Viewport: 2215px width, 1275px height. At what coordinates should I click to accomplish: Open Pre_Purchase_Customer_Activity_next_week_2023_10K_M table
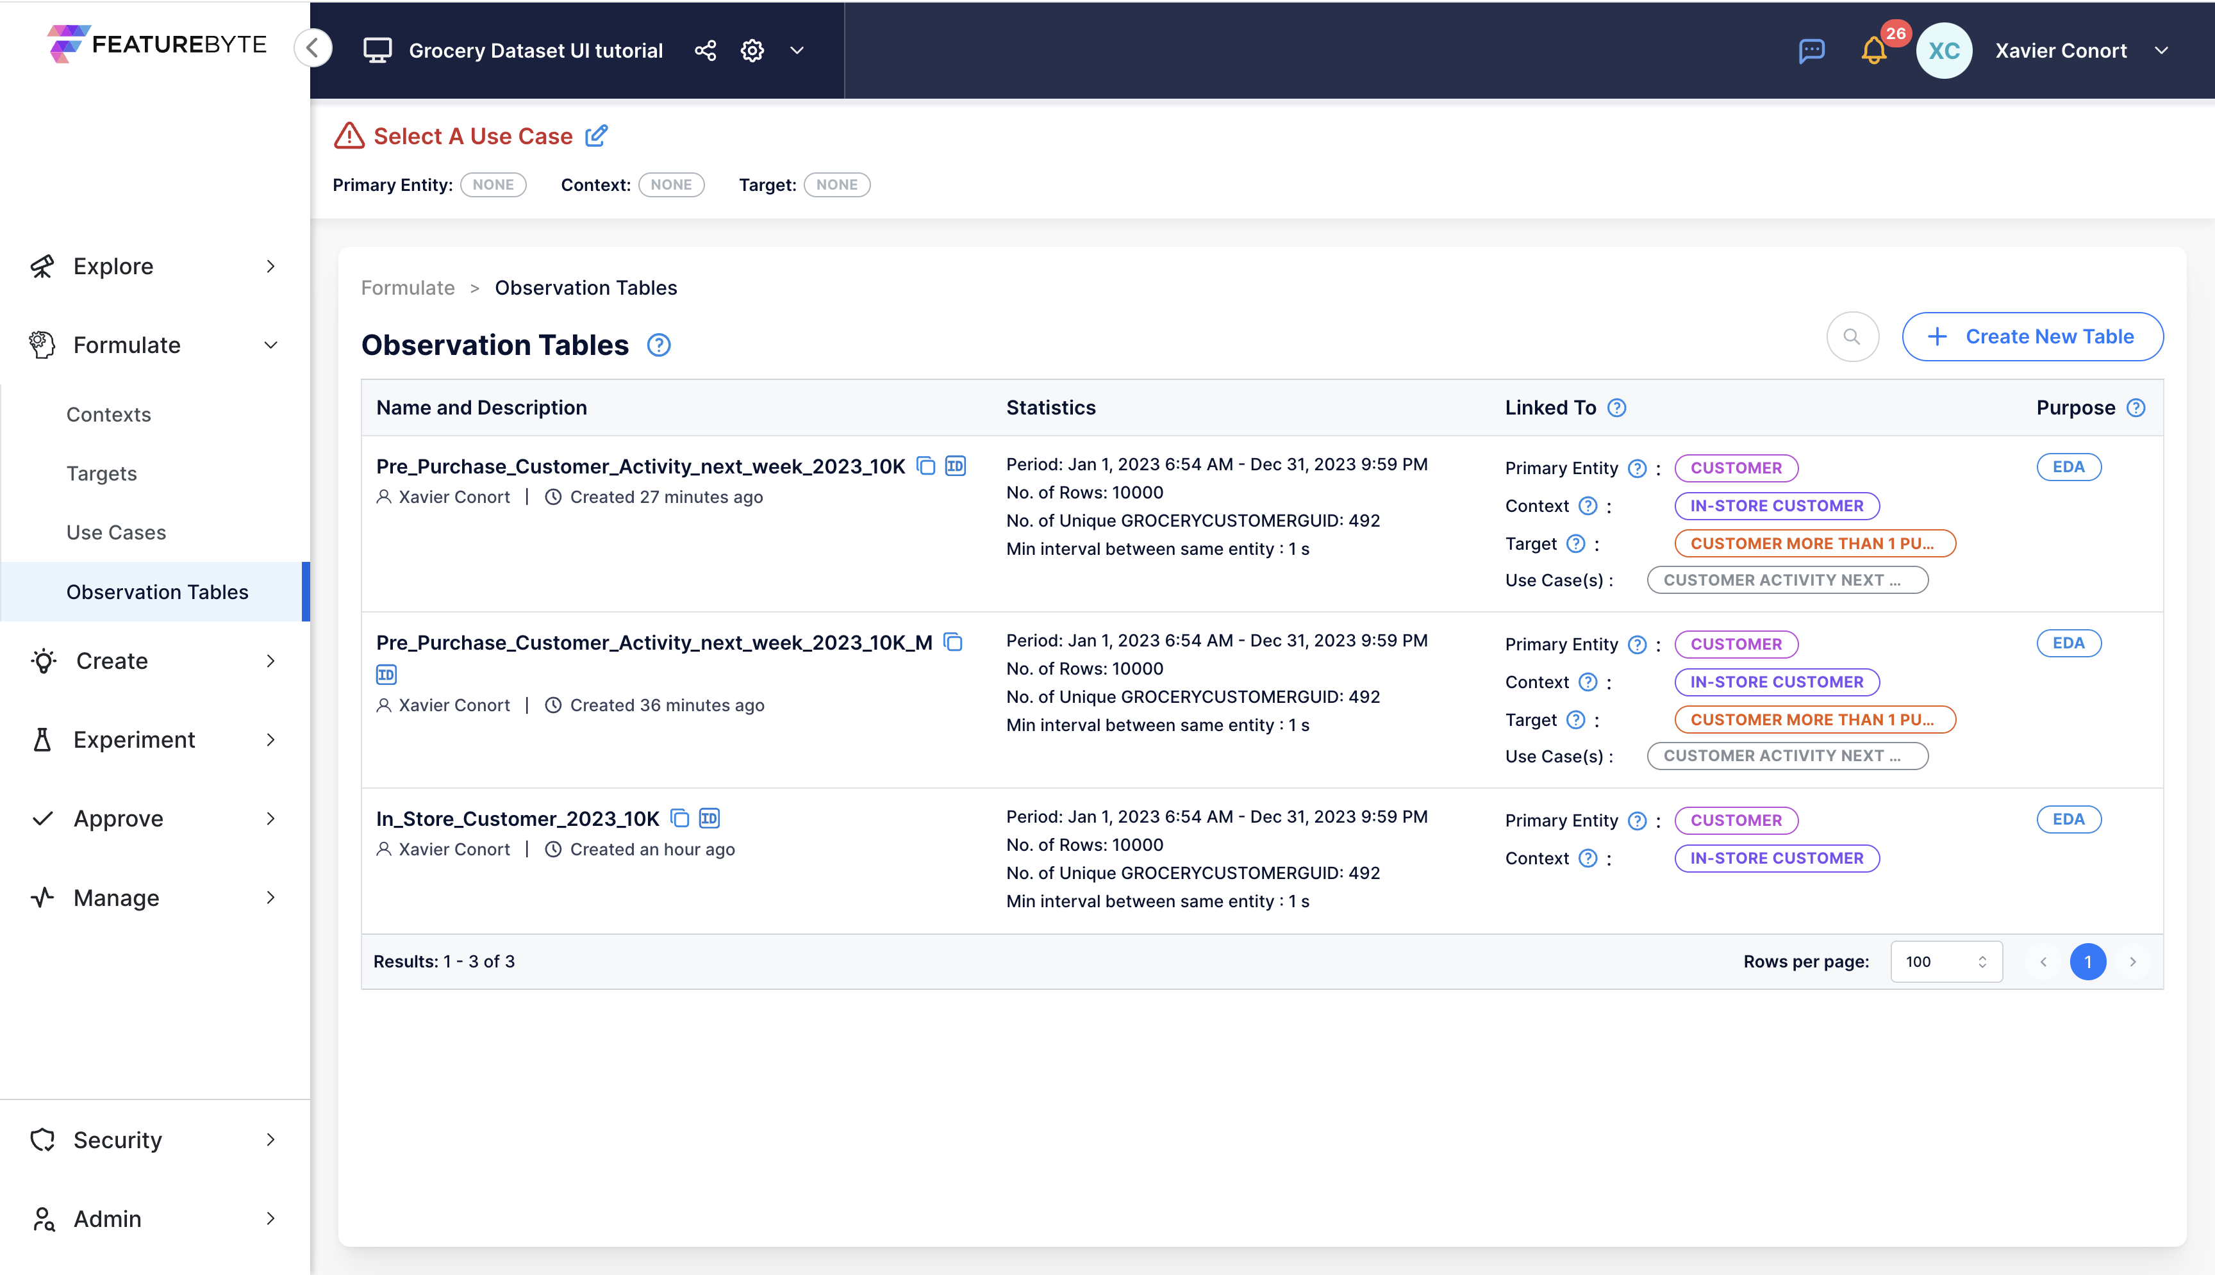(x=654, y=642)
